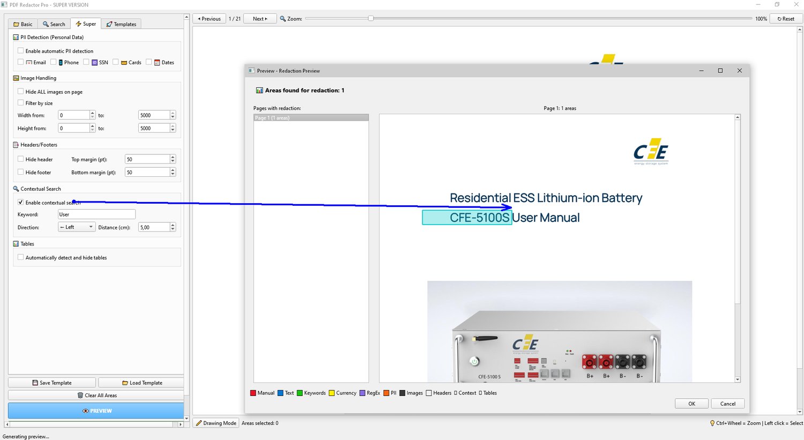Click the floppy disk icon on Save Template
The width and height of the screenshot is (804, 440).
pos(35,383)
